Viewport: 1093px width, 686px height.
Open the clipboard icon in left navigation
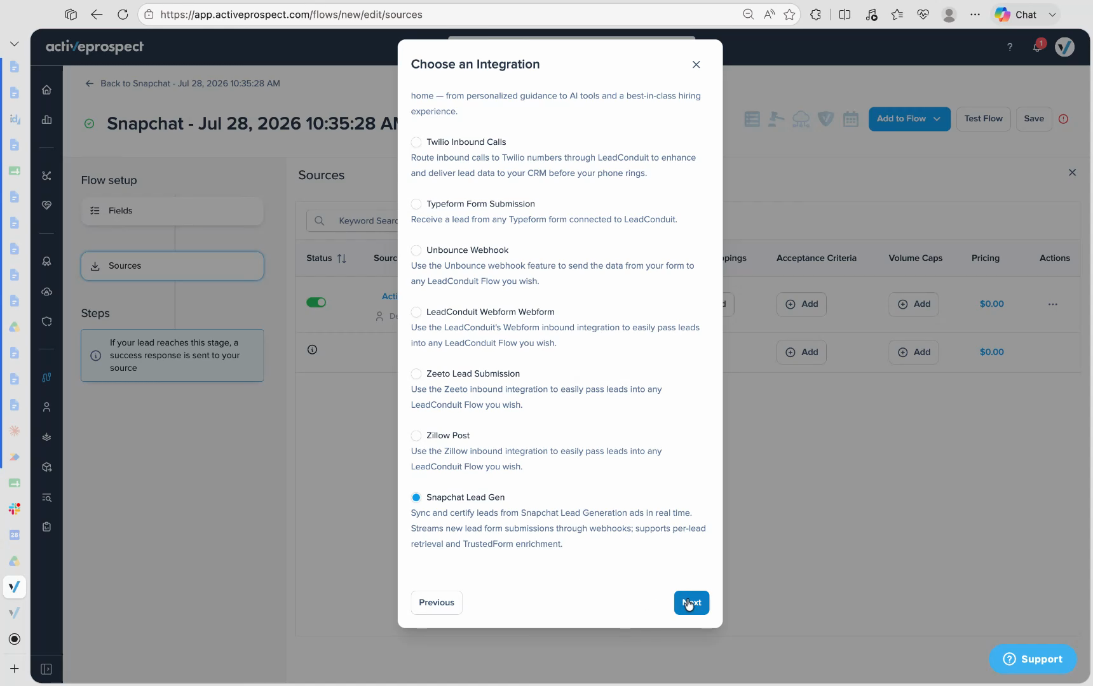click(x=46, y=527)
